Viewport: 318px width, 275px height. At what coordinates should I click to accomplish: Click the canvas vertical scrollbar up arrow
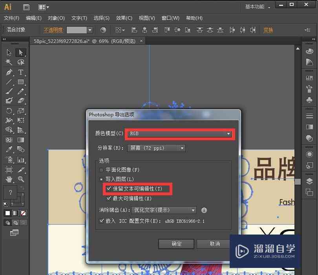tap(298, 48)
